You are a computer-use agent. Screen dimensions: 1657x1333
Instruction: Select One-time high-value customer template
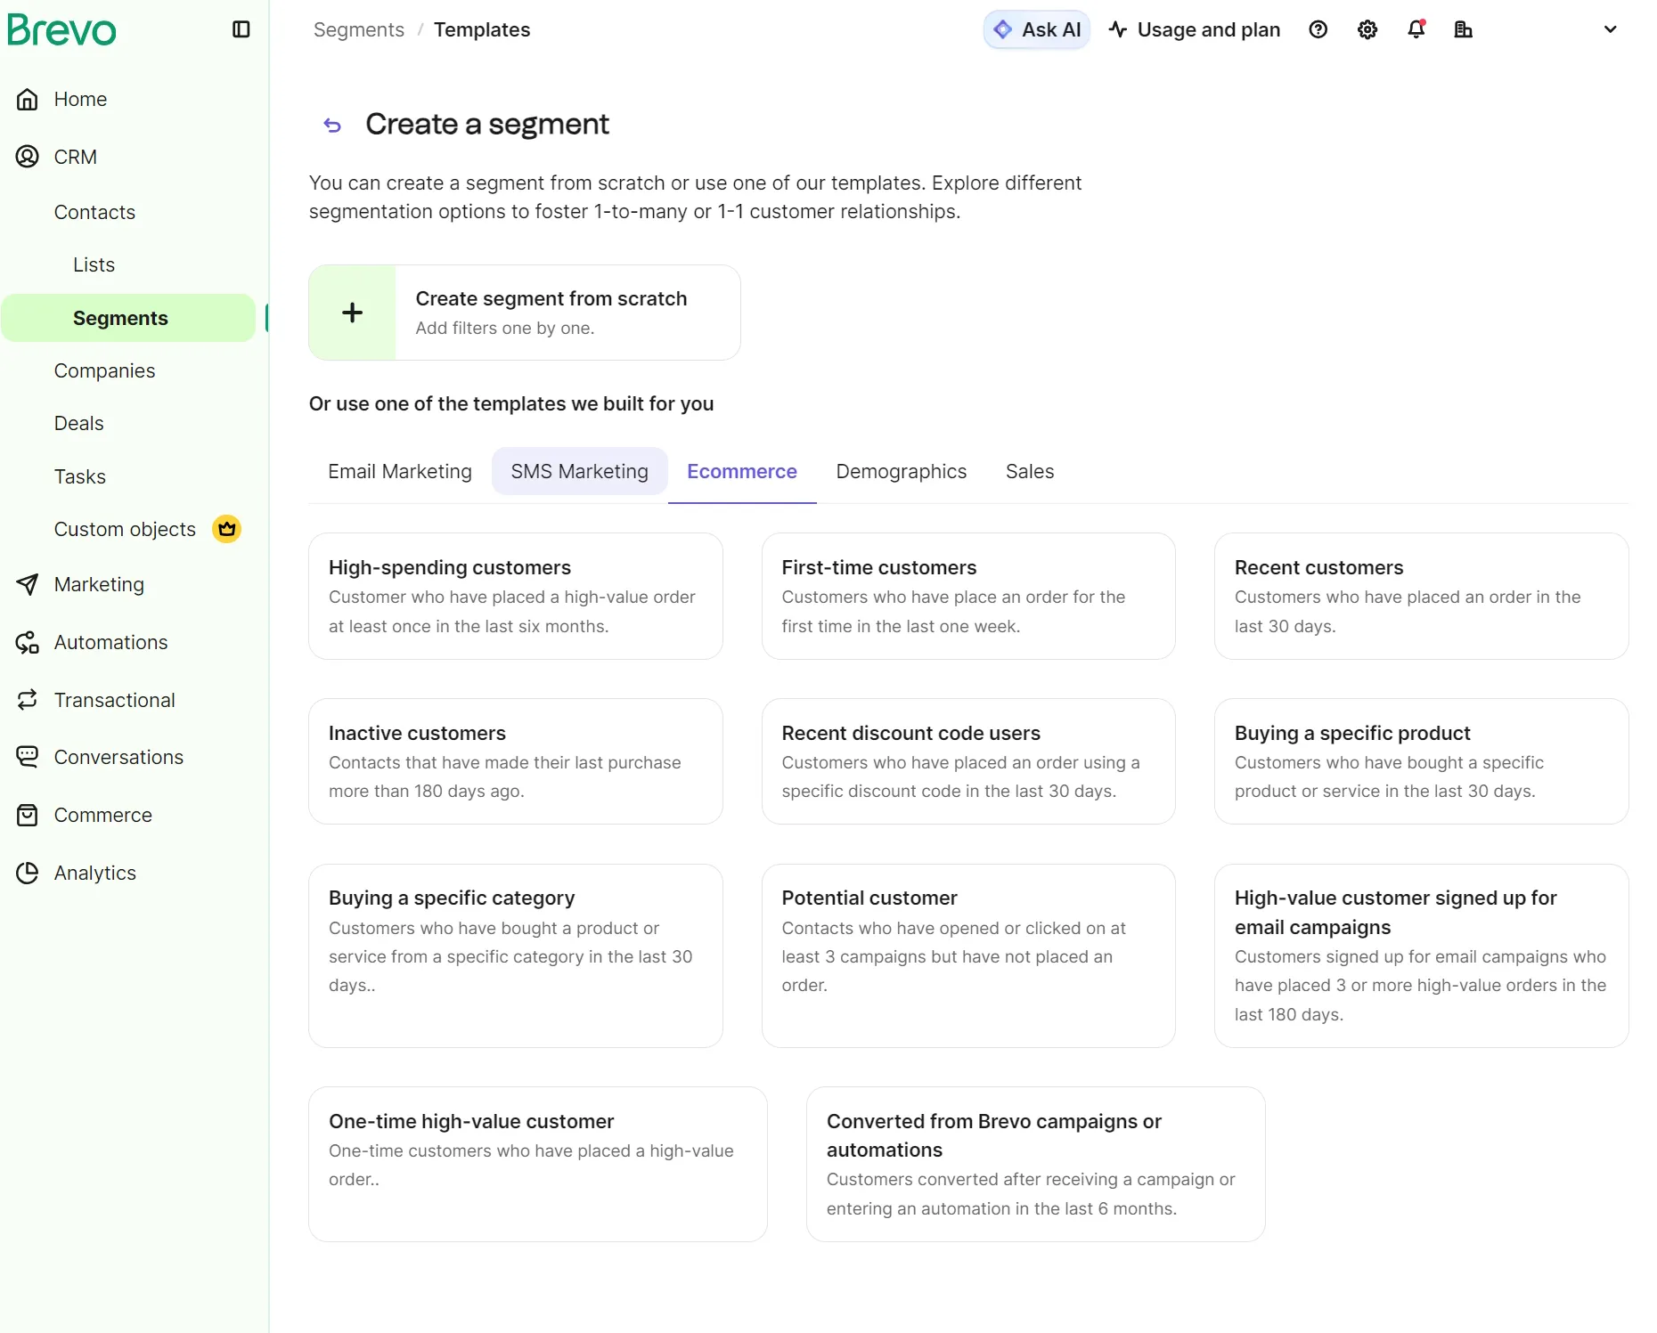(538, 1164)
